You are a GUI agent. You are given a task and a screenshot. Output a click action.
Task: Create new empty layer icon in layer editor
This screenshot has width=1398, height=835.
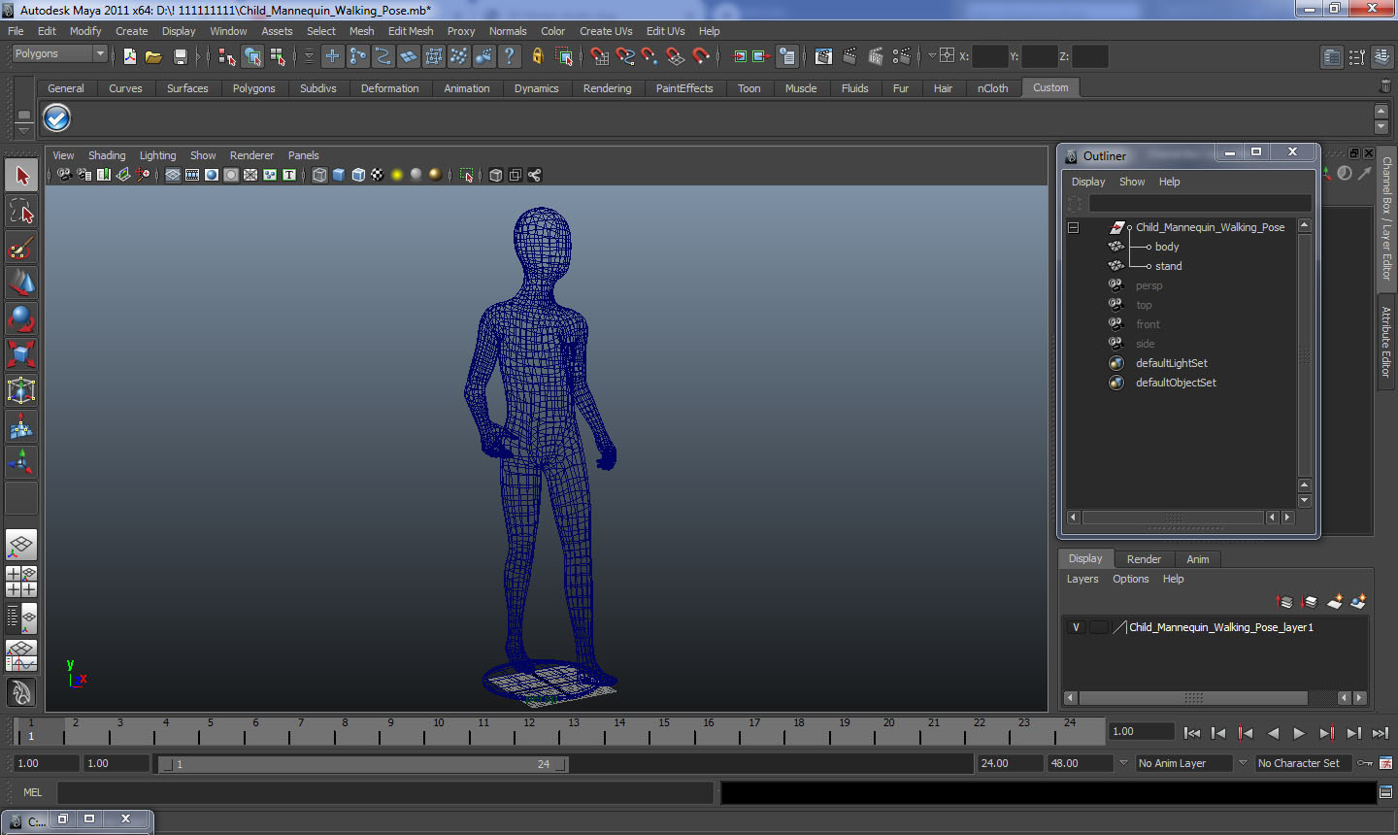point(1335,602)
